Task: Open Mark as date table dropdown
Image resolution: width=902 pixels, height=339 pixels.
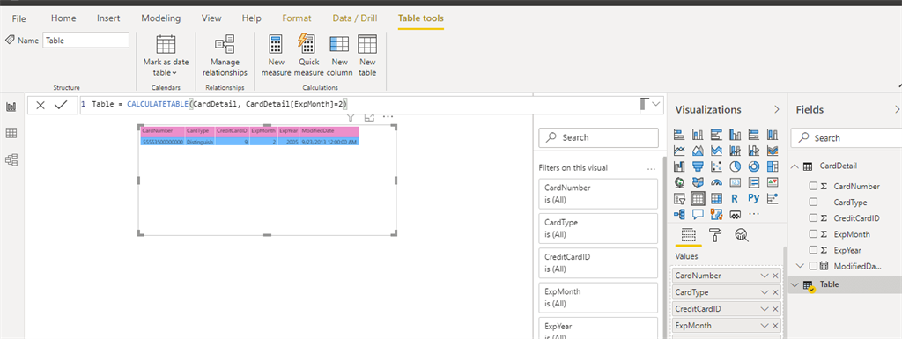Action: (x=166, y=55)
